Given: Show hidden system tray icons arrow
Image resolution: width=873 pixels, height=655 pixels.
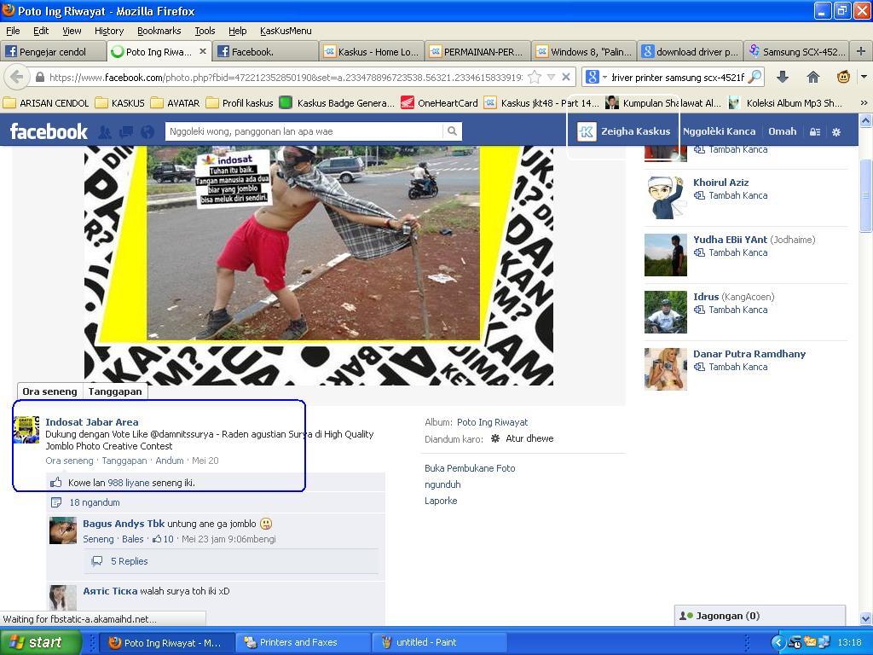Looking at the screenshot, I should 778,642.
